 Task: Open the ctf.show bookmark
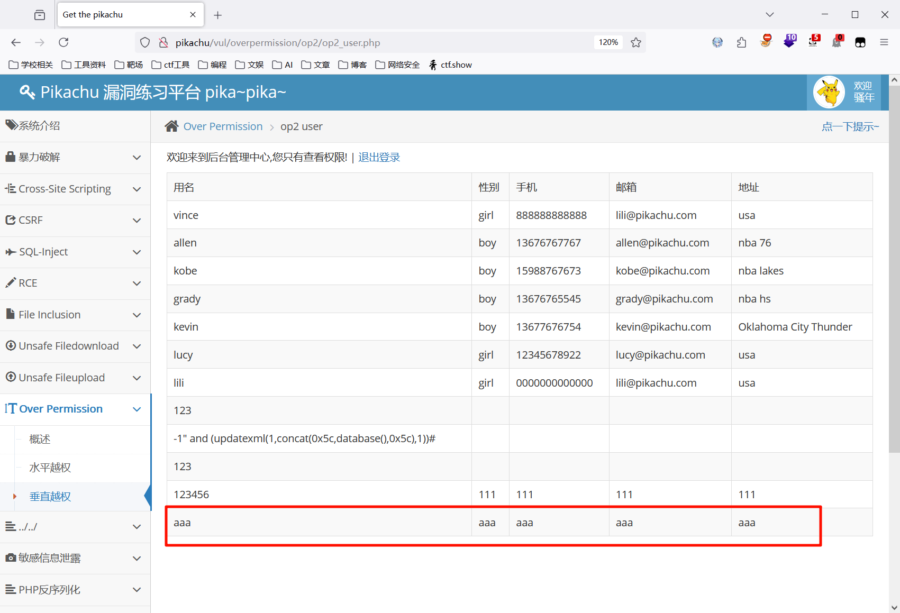tap(450, 65)
